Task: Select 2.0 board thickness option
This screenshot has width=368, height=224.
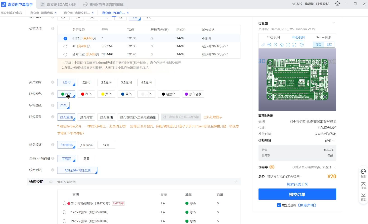Action: pyautogui.click(x=149, y=17)
